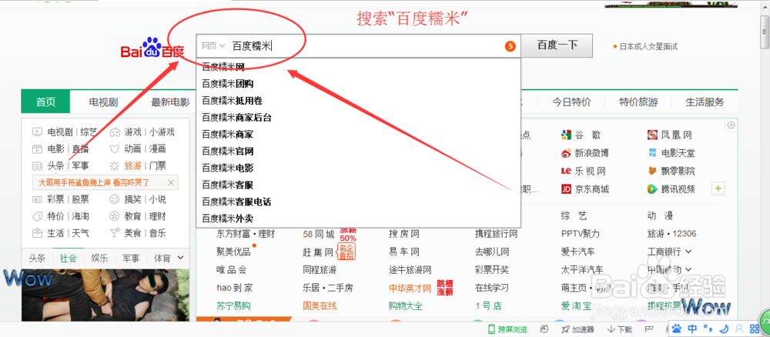The image size is (770, 337).
Task: Click the Tencent Video icon beside 腾讯视频
Action: pyautogui.click(x=652, y=189)
